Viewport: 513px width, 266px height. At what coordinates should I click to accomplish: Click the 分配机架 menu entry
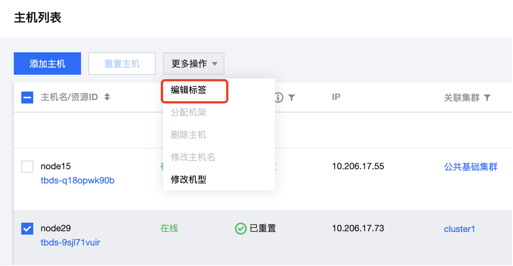click(189, 112)
